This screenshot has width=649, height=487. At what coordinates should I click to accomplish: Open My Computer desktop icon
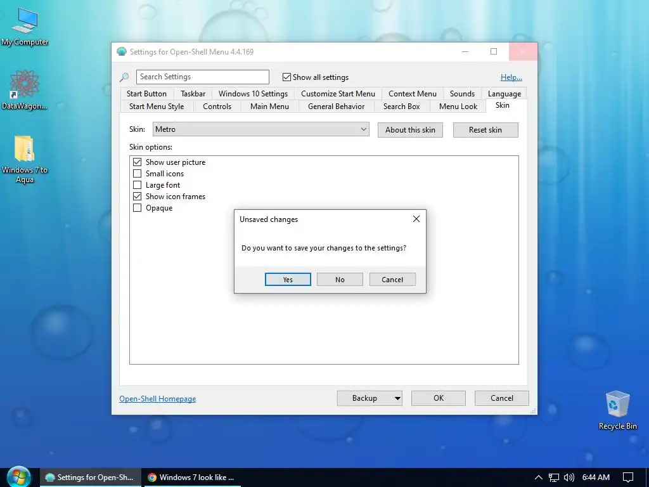pyautogui.click(x=25, y=27)
